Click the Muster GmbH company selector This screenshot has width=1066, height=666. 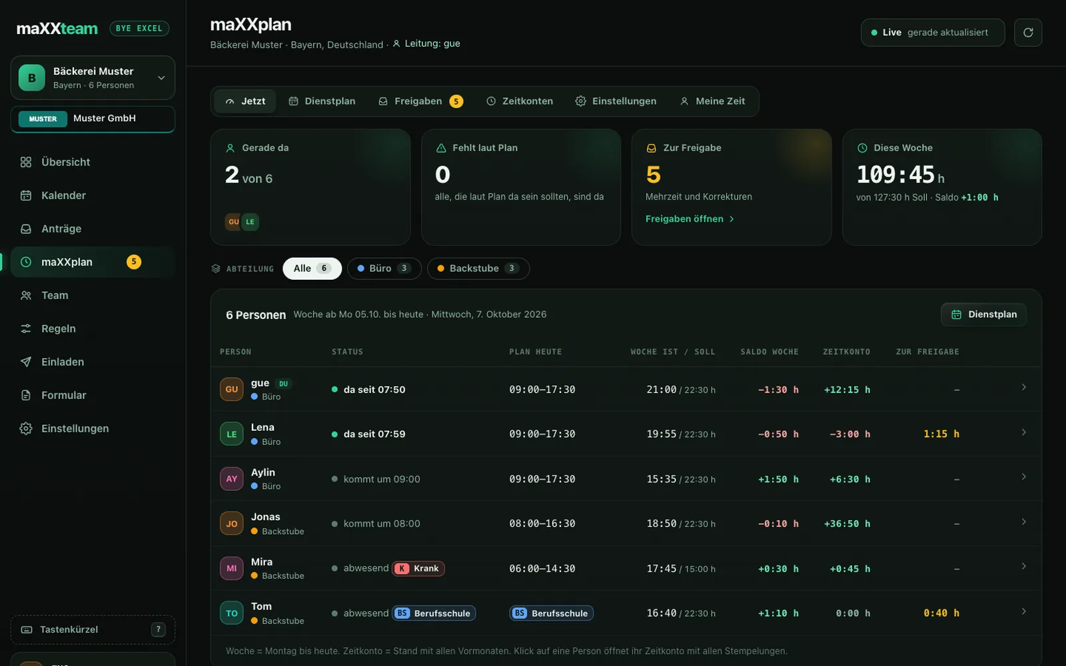[x=93, y=119]
